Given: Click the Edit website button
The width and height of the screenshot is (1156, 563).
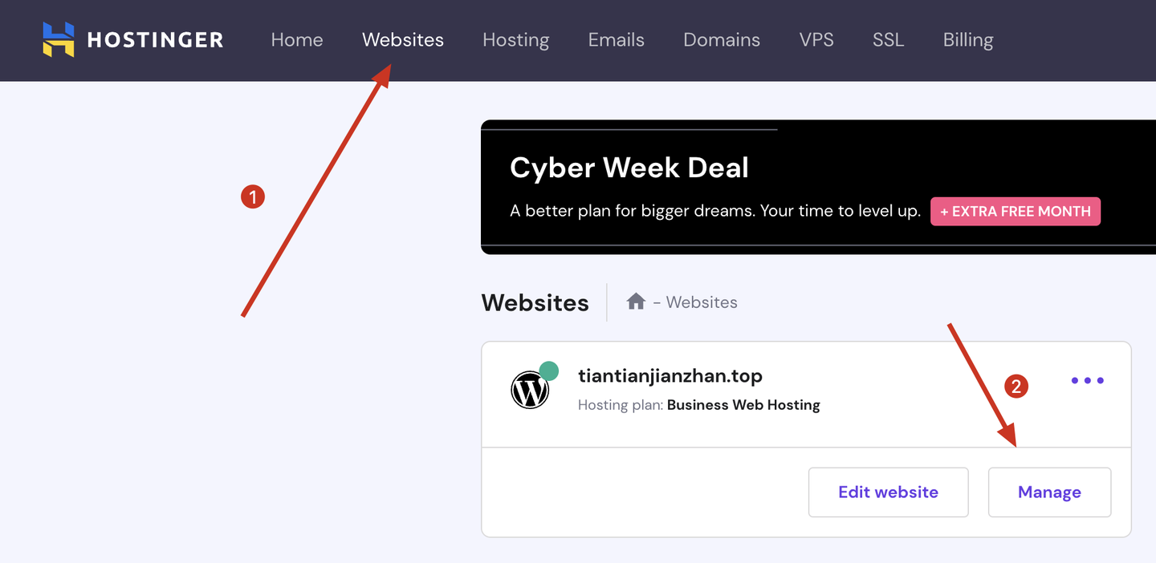Looking at the screenshot, I should click(x=888, y=492).
